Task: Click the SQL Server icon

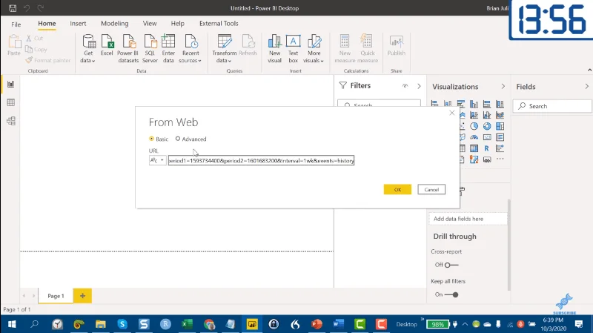Action: click(150, 48)
